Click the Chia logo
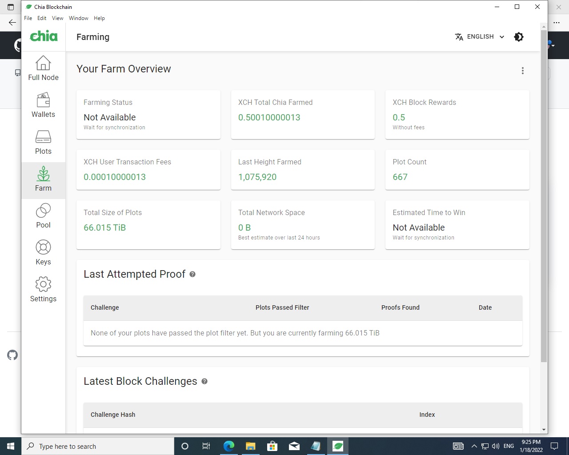The width and height of the screenshot is (569, 455). click(44, 36)
